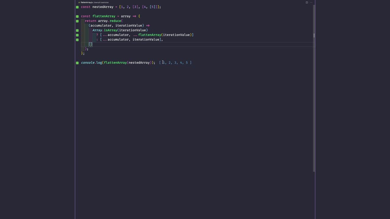Select the flattenArray.js tab
The width and height of the screenshot is (390, 219).
point(87,2)
